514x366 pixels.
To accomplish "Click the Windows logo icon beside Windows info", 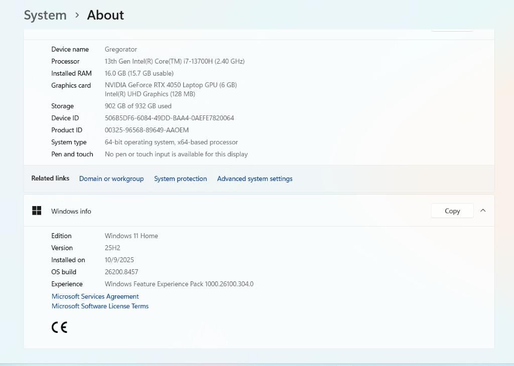I will 37,211.
